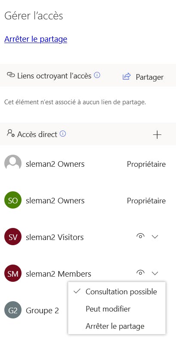This screenshot has width=176, height=343.
Task: Click the SM avatar for sleman2 Members
Action: [x=13, y=273]
